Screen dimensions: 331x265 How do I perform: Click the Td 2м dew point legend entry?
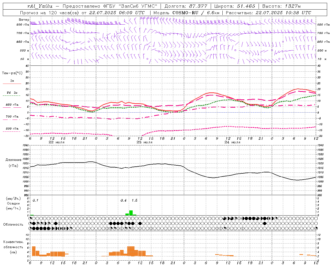point(12,93)
